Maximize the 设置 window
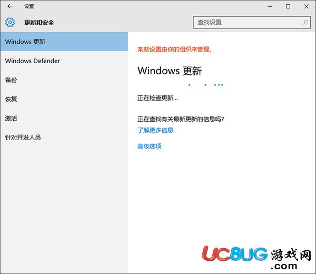Image resolution: width=316 pixels, height=274 pixels. pyautogui.click(x=288, y=6)
